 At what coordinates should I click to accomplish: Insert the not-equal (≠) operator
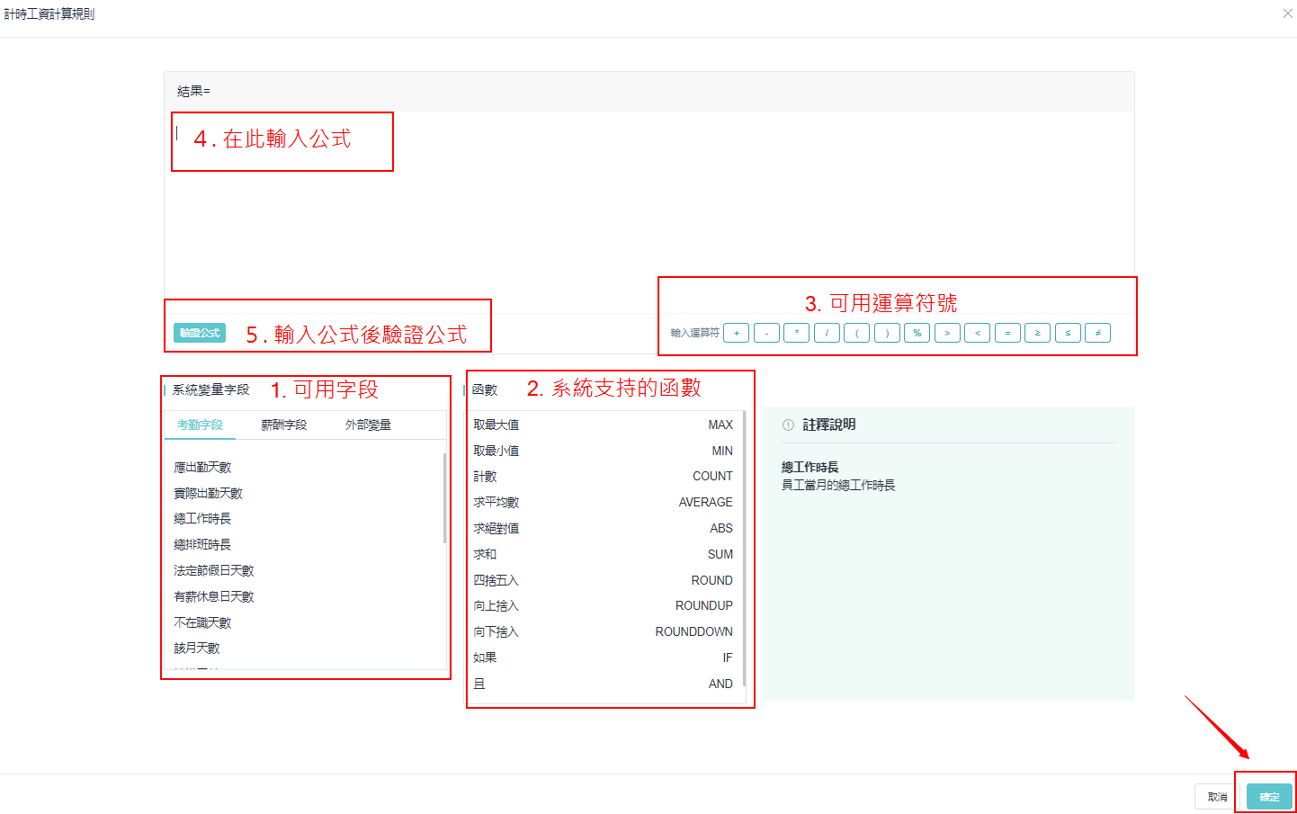(1097, 333)
